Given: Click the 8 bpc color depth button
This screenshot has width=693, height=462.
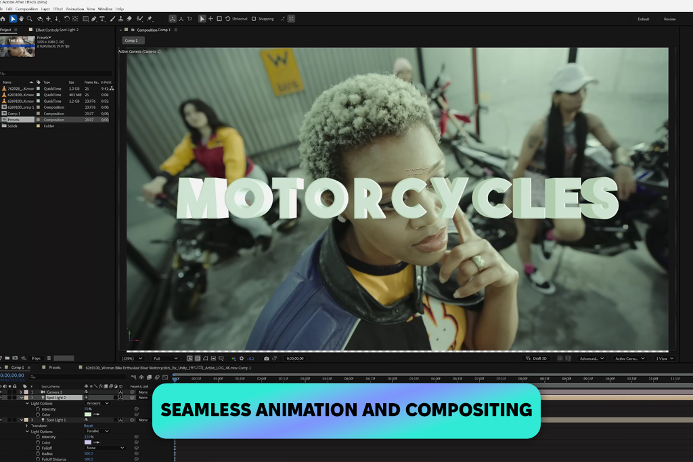Looking at the screenshot, I should (x=36, y=359).
